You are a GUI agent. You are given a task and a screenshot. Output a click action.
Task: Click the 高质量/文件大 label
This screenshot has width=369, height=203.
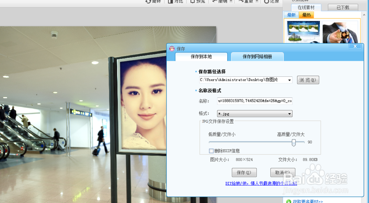point(291,134)
